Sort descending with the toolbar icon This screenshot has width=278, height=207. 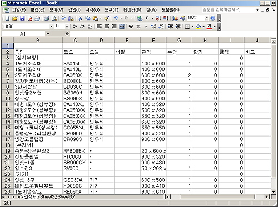point(166,18)
